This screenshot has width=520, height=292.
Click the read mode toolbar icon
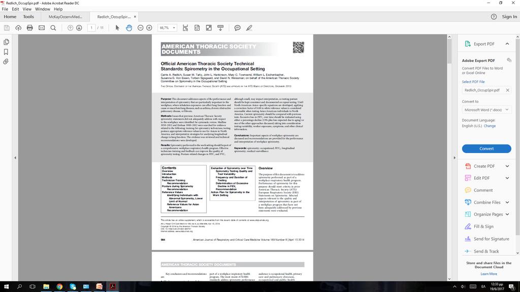(220, 28)
